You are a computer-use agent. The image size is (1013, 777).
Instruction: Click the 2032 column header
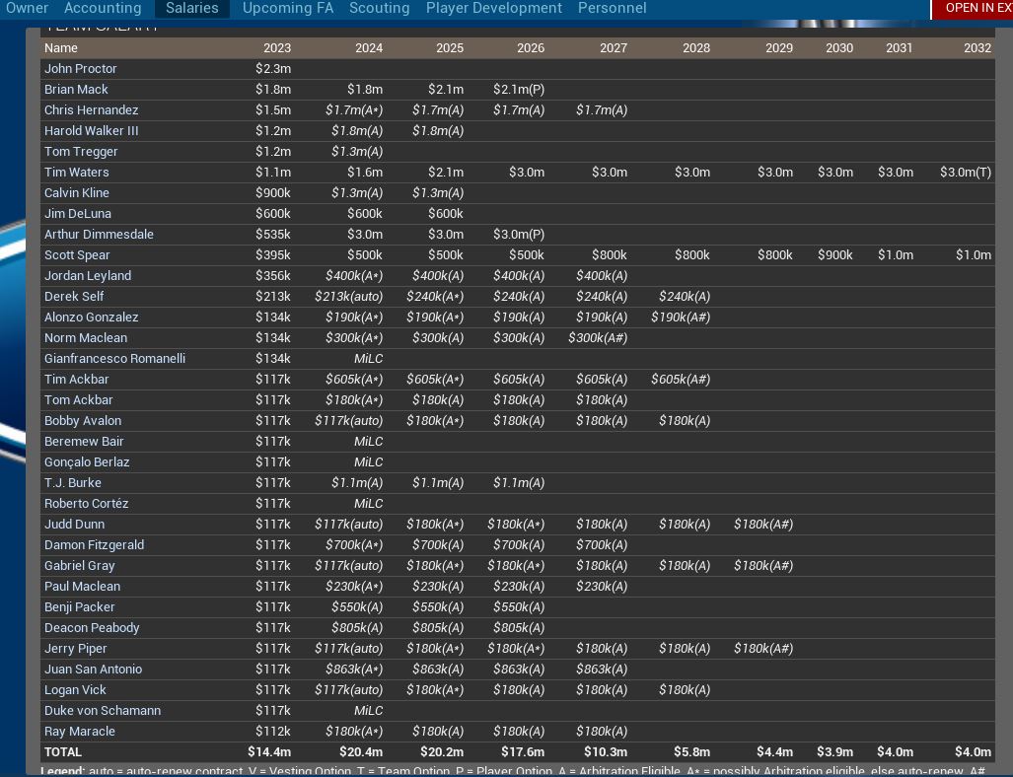[x=977, y=47]
